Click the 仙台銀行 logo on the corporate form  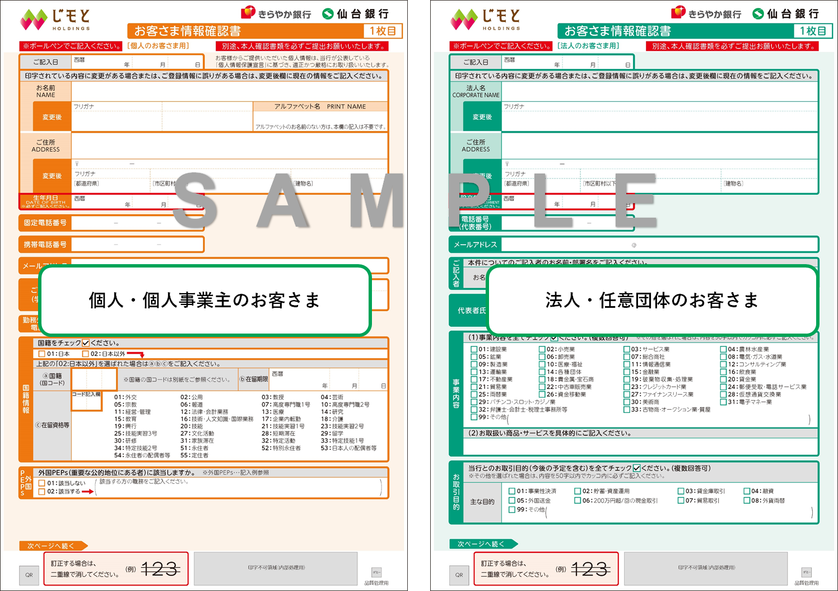[786, 14]
